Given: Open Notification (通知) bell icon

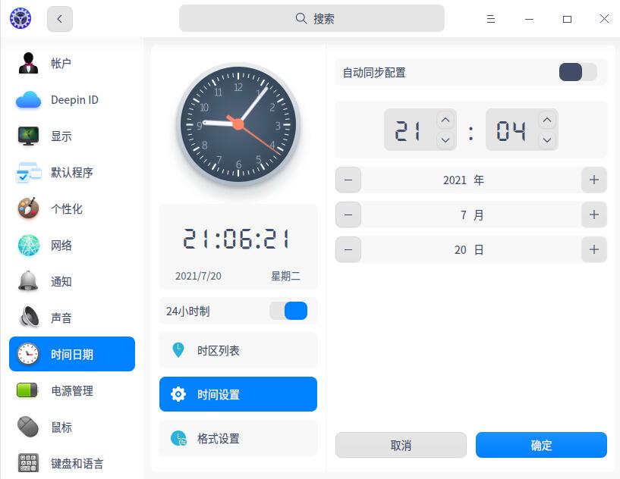Looking at the screenshot, I should click(29, 281).
